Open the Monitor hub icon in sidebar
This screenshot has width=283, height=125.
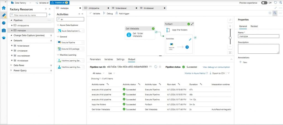coord(4,23)
